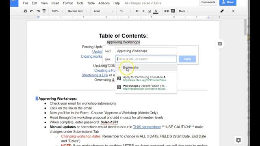Click the Table of Contents heading
260x146 pixels.
[123, 36]
